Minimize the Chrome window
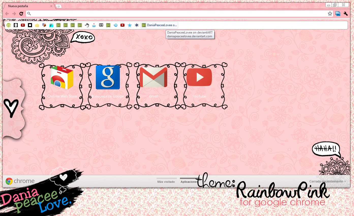The height and width of the screenshot is (216, 354). tap(329, 5)
